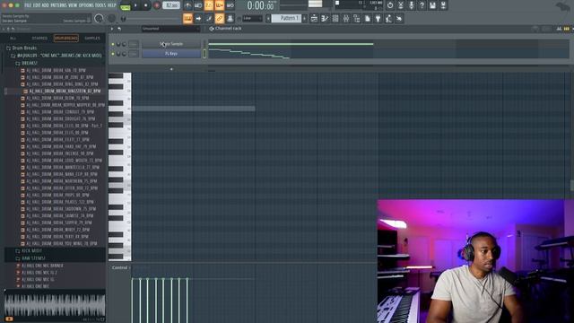574x323 pixels.
Task: Open the Control lane dropdown
Action: click(x=120, y=267)
